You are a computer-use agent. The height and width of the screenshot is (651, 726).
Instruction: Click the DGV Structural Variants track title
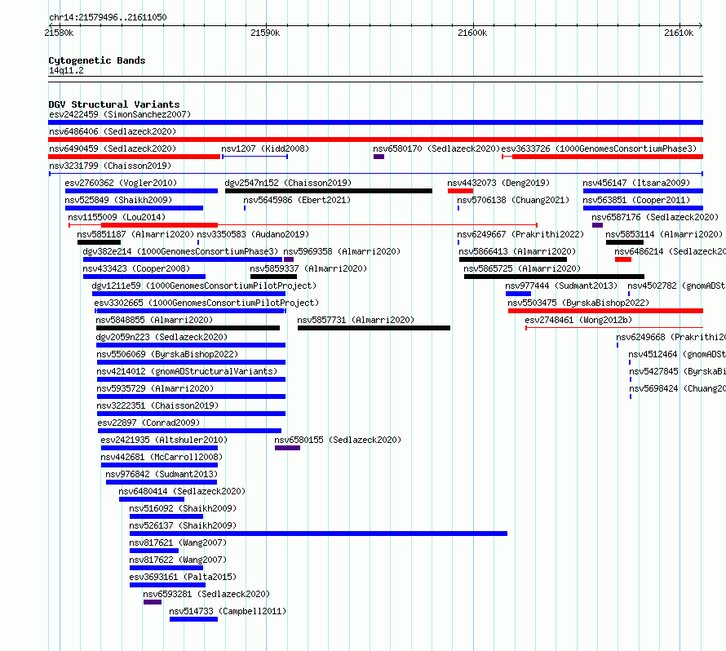114,104
